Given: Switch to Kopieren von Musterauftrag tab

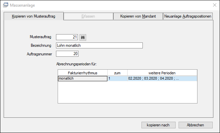Looking at the screenshot, I should pyautogui.click(x=33, y=16).
